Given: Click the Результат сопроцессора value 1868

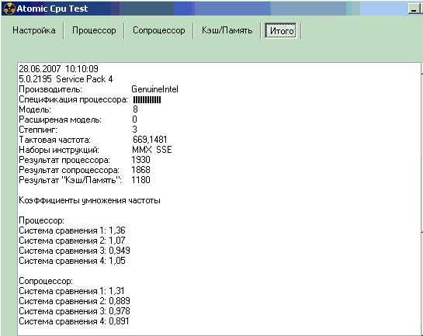Looking at the screenshot, I should (x=140, y=170).
